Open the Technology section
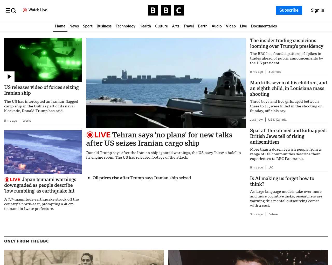 (125, 26)
